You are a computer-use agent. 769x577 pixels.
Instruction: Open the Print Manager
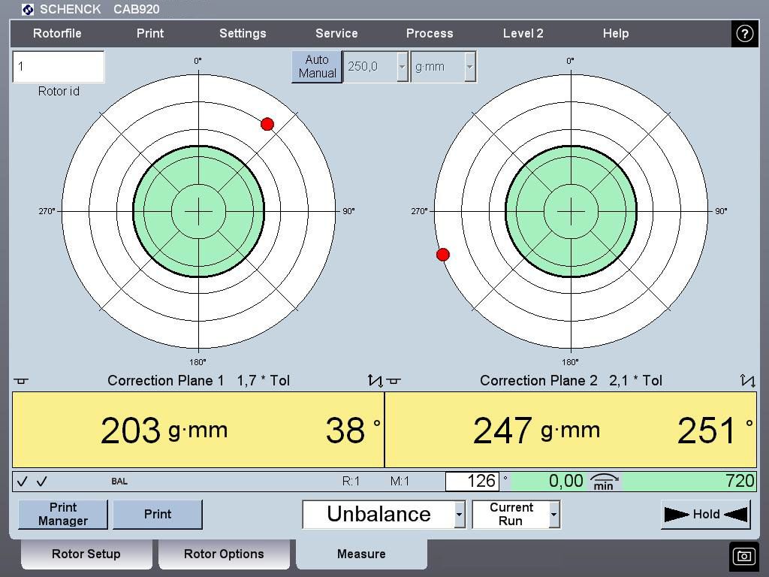(x=63, y=515)
